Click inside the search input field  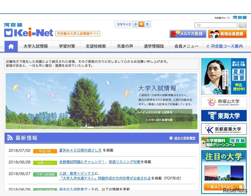click(217, 25)
